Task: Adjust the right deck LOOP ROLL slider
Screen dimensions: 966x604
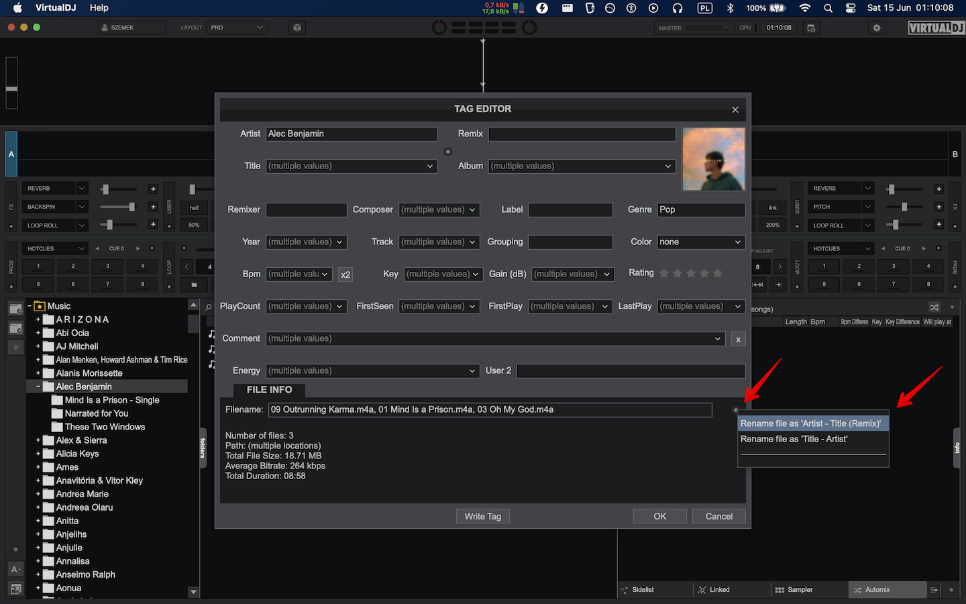Action: click(x=905, y=225)
